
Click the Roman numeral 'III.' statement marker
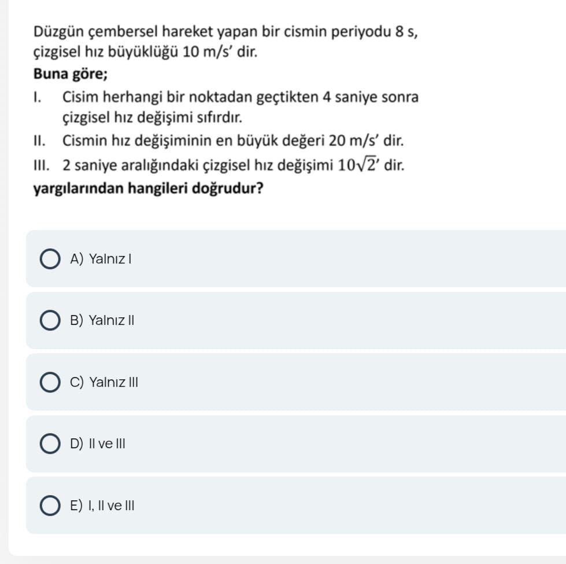point(43,166)
